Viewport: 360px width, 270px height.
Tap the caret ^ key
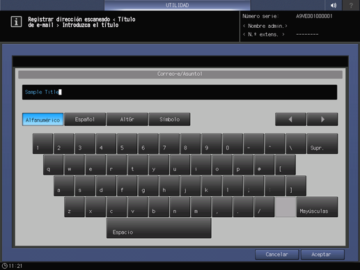tap(275, 143)
